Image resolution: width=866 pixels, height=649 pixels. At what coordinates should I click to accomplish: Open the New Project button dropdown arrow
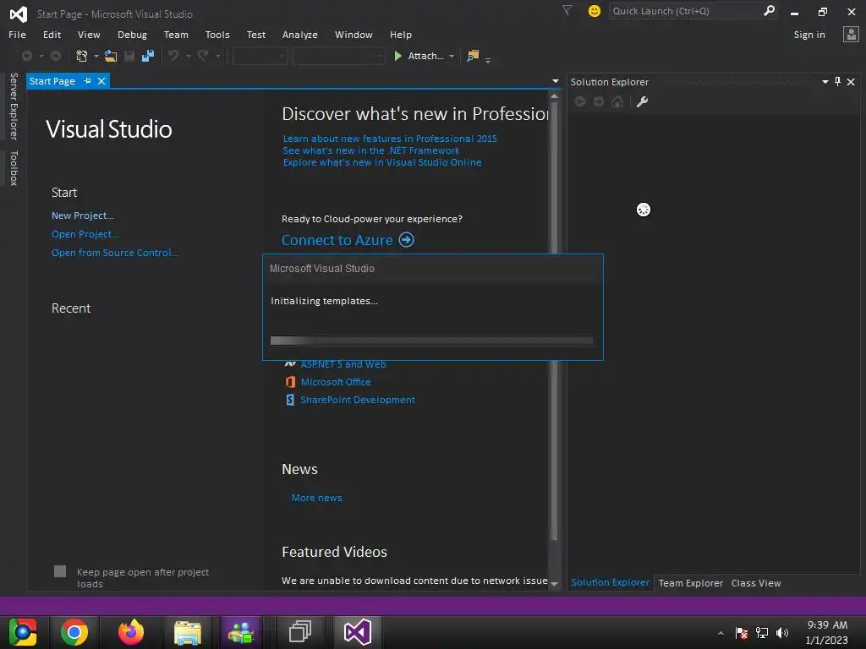coord(96,57)
